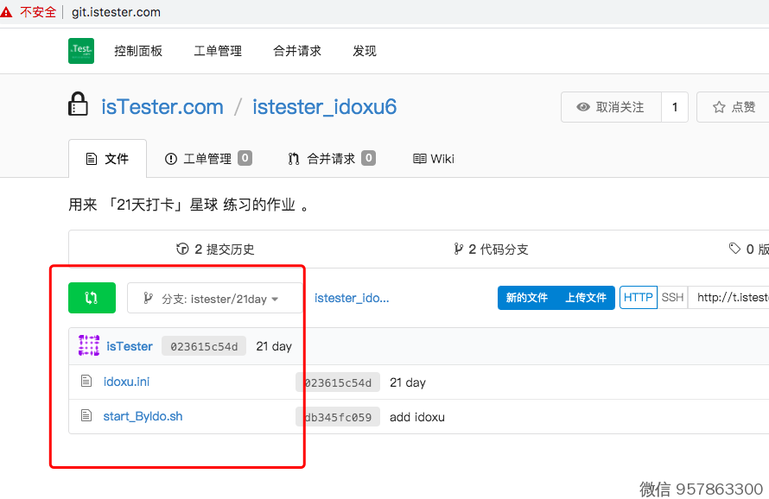Switch to the Wiki tab
This screenshot has height=499, width=769.
pyautogui.click(x=434, y=159)
